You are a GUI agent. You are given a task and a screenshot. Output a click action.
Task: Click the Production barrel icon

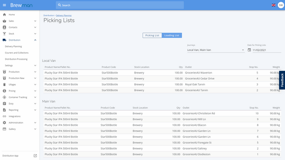pos(4,72)
